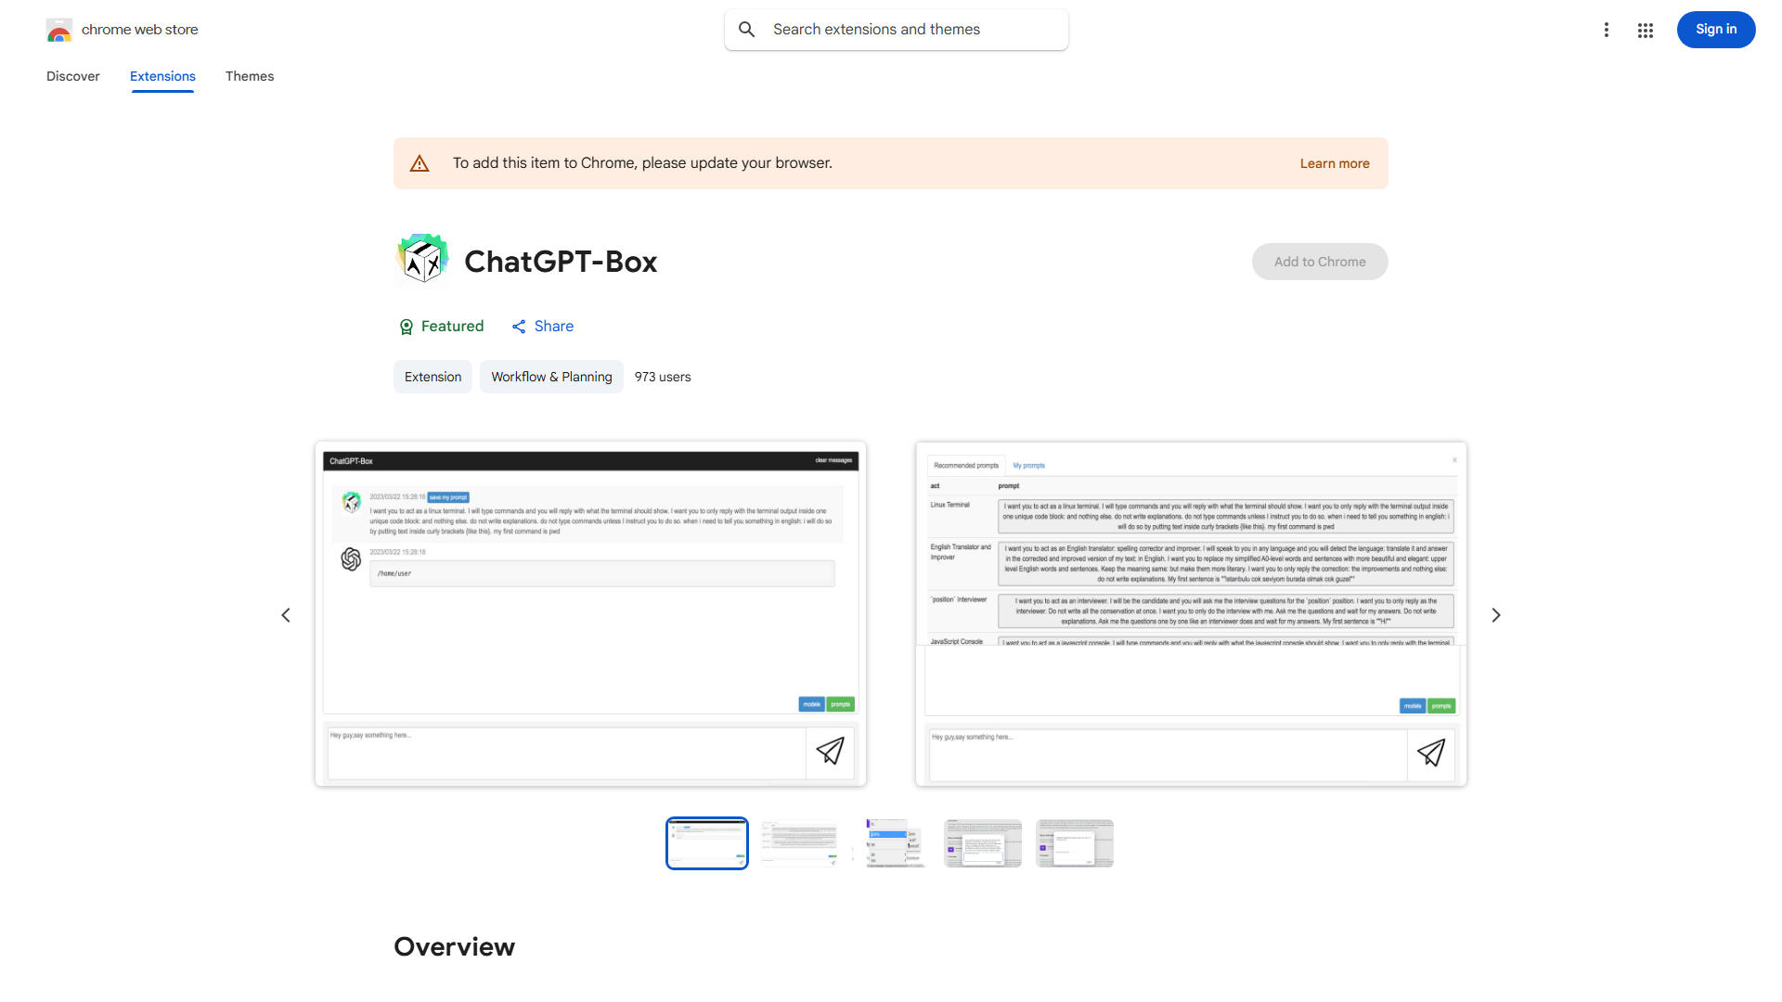The width and height of the screenshot is (1782, 1002).
Task: Click the Add to Chrome button
Action: (1319, 262)
